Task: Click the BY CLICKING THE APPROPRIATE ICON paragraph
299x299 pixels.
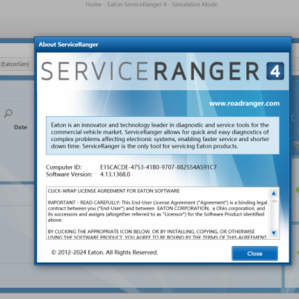Action: tap(157, 234)
